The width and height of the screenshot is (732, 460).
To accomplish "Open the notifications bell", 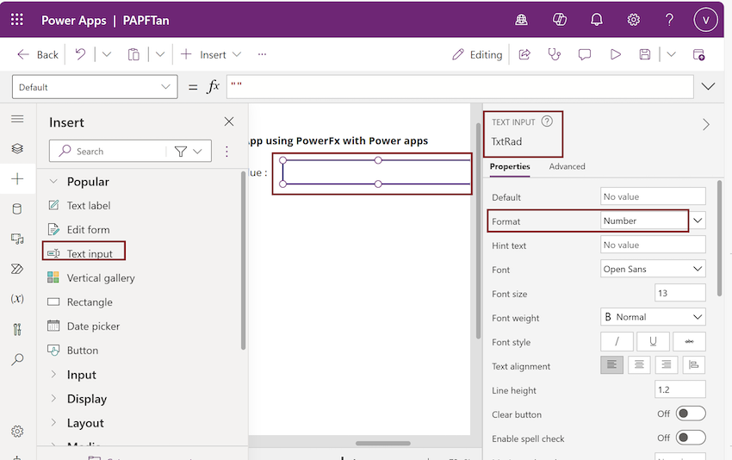I will tap(597, 20).
